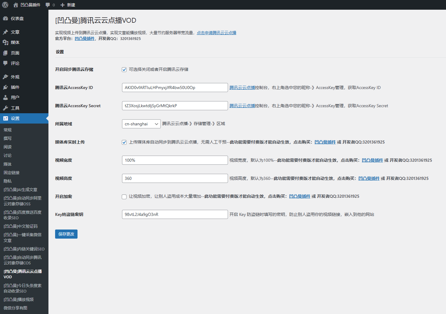Viewport: 446px width, 314px height.
Task: Click the 插件 plug icon
Action: (x=5, y=87)
